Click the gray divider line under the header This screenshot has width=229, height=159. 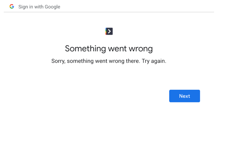109,12
